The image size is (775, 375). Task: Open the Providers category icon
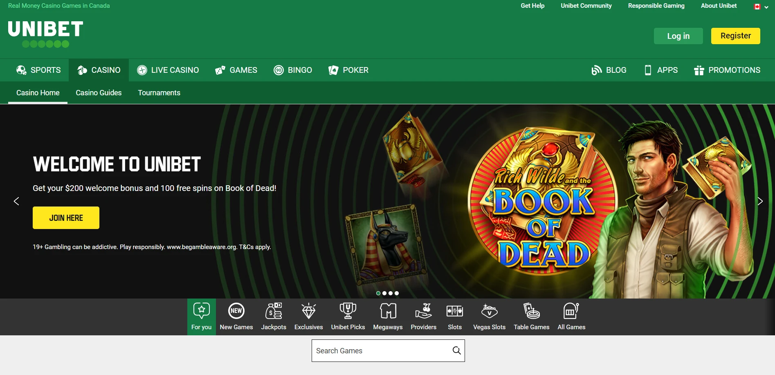[424, 311]
